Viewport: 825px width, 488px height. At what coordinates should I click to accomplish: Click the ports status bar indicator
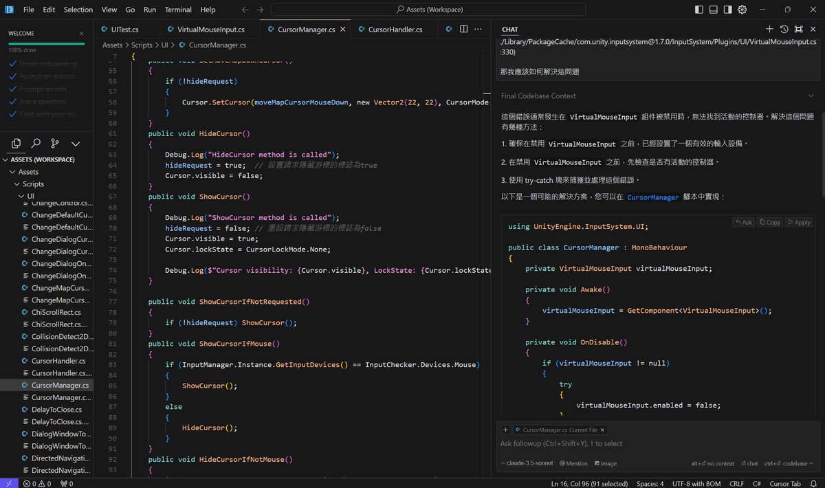point(67,483)
